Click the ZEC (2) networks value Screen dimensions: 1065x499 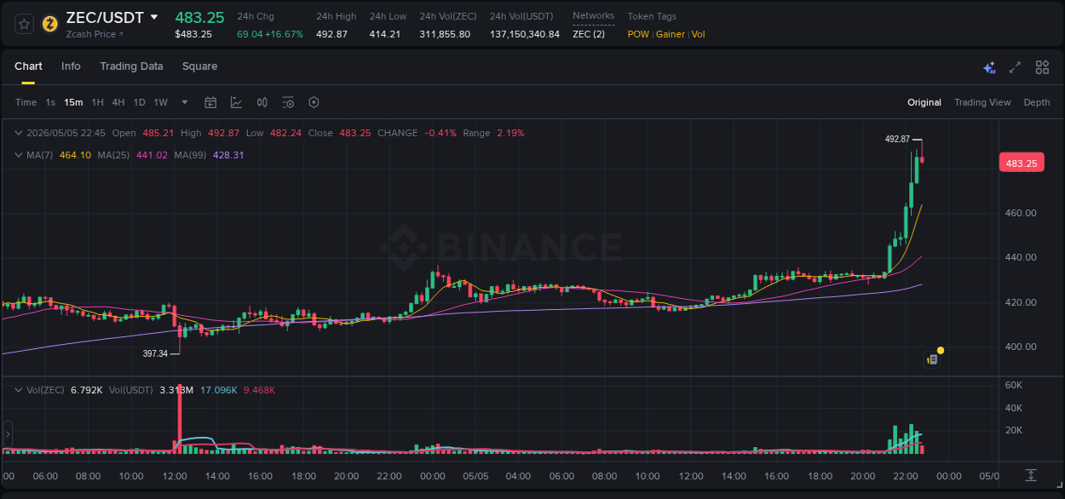coord(589,34)
